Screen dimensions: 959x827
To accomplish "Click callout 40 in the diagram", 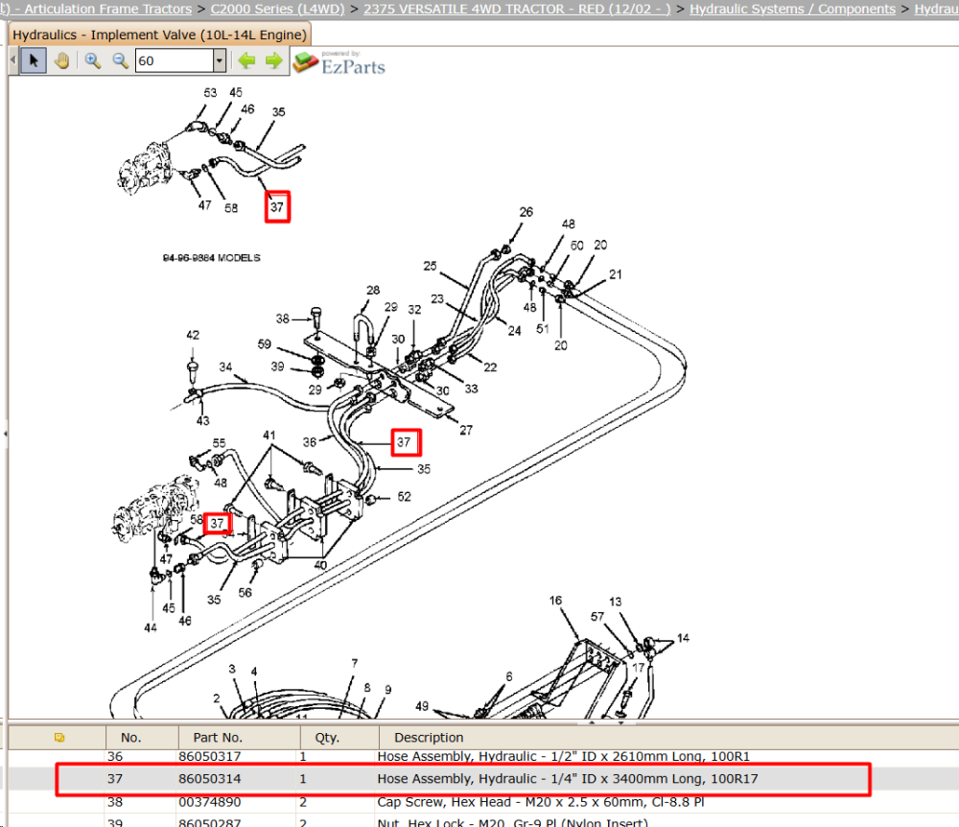I will [x=320, y=564].
